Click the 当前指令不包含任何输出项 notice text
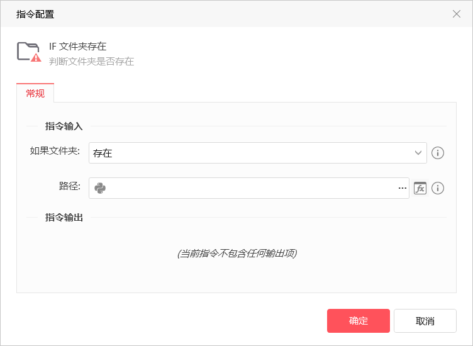Image resolution: width=473 pixels, height=346 pixels. [x=237, y=253]
